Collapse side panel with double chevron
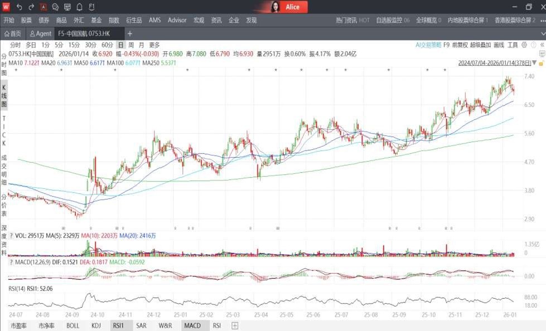This screenshot has height=331, width=546. pos(540,45)
